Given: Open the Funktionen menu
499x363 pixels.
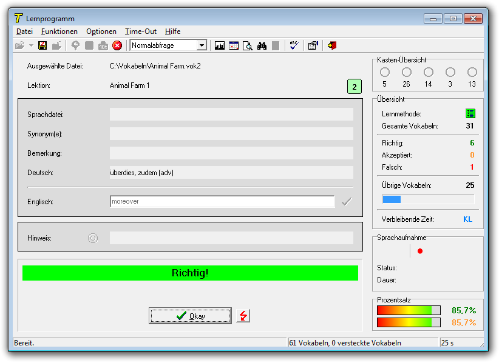Looking at the screenshot, I should click(59, 32).
